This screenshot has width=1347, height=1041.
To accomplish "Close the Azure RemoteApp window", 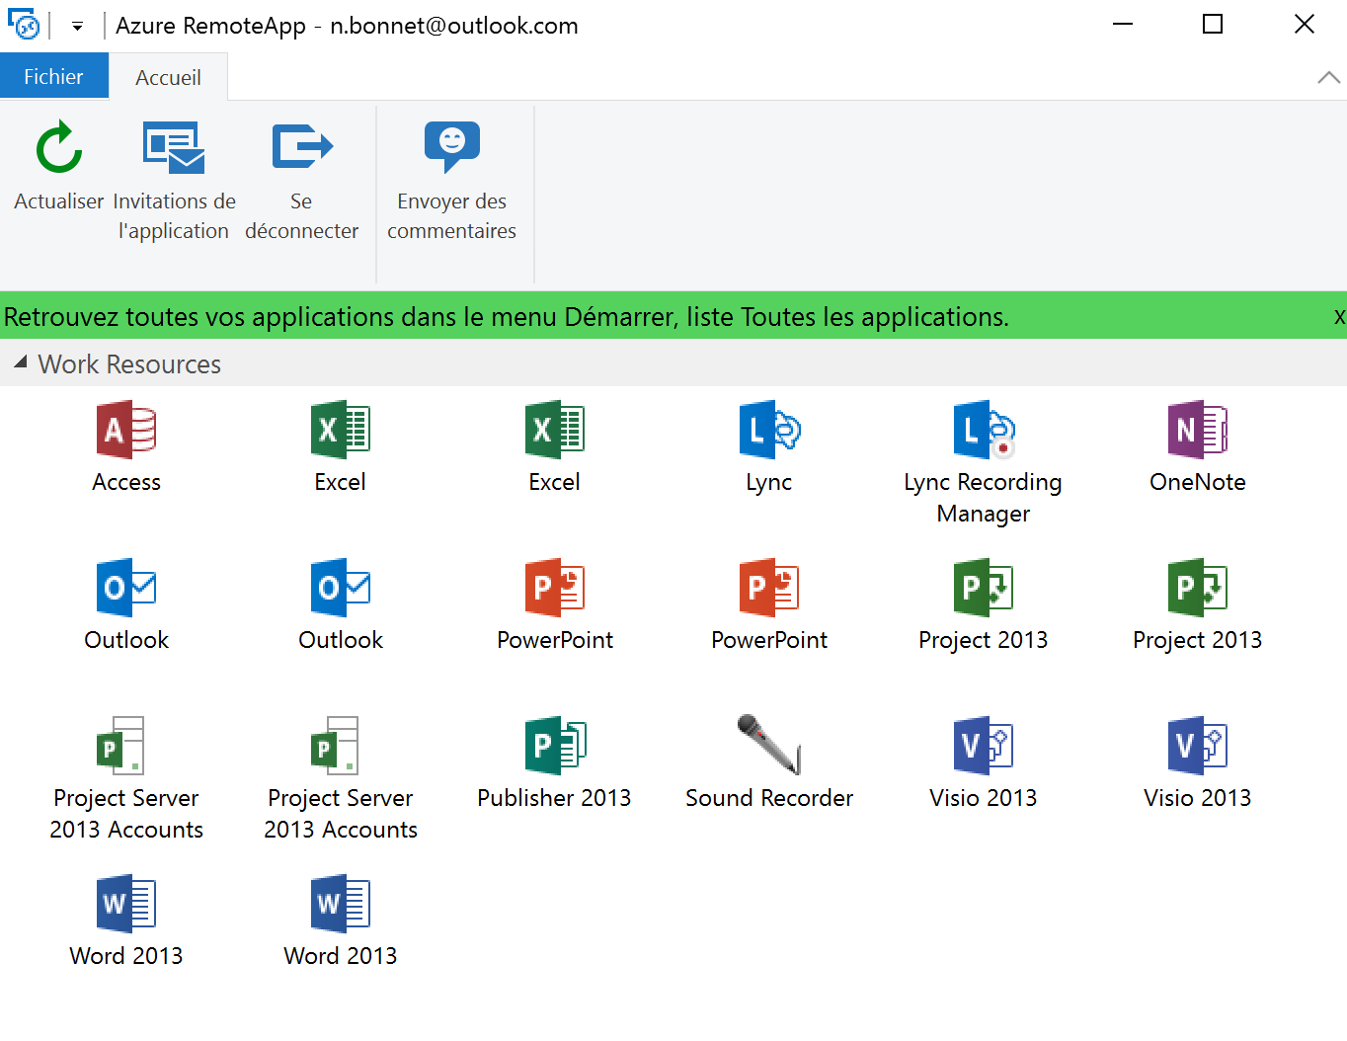I will 1304,25.
